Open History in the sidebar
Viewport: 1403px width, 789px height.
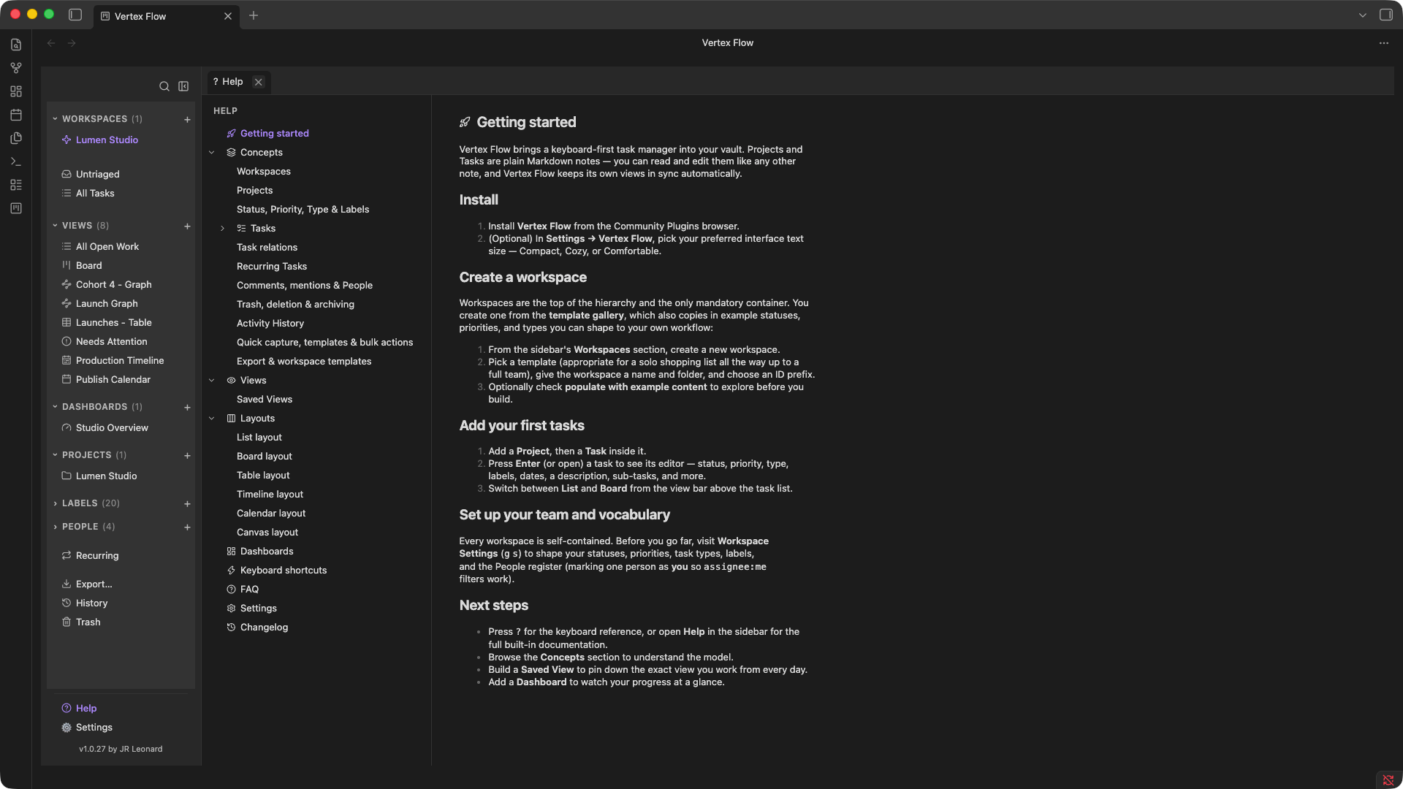point(85,603)
